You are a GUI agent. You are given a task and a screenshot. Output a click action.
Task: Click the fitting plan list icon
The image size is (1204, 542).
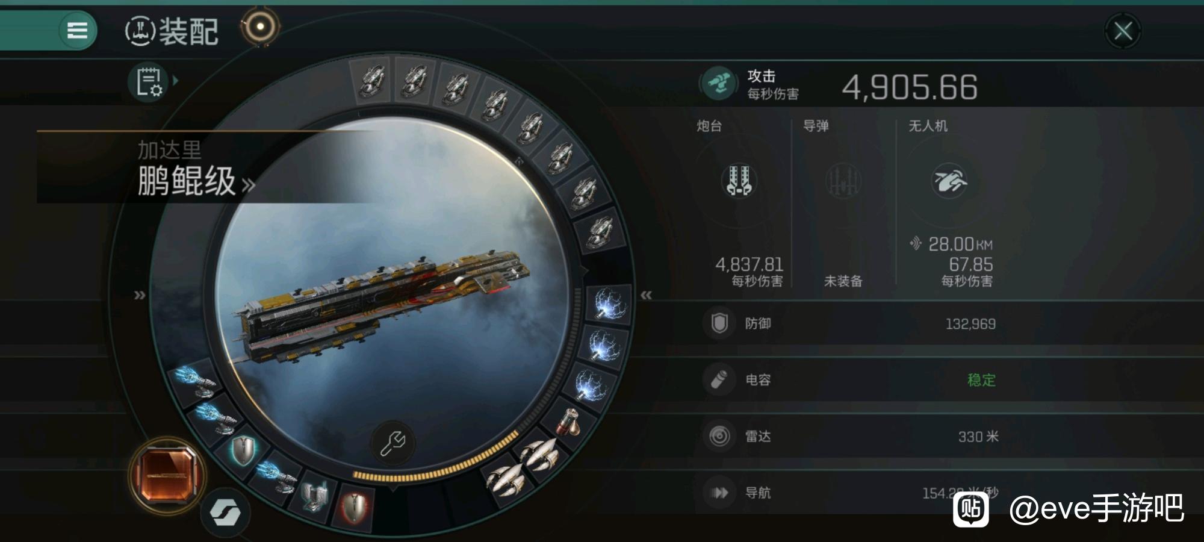click(x=148, y=81)
